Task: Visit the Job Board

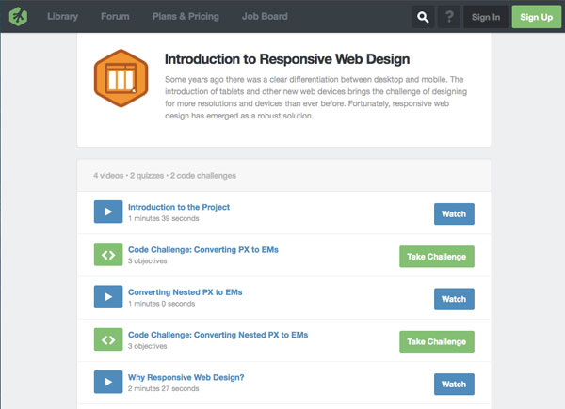Action: (x=265, y=17)
